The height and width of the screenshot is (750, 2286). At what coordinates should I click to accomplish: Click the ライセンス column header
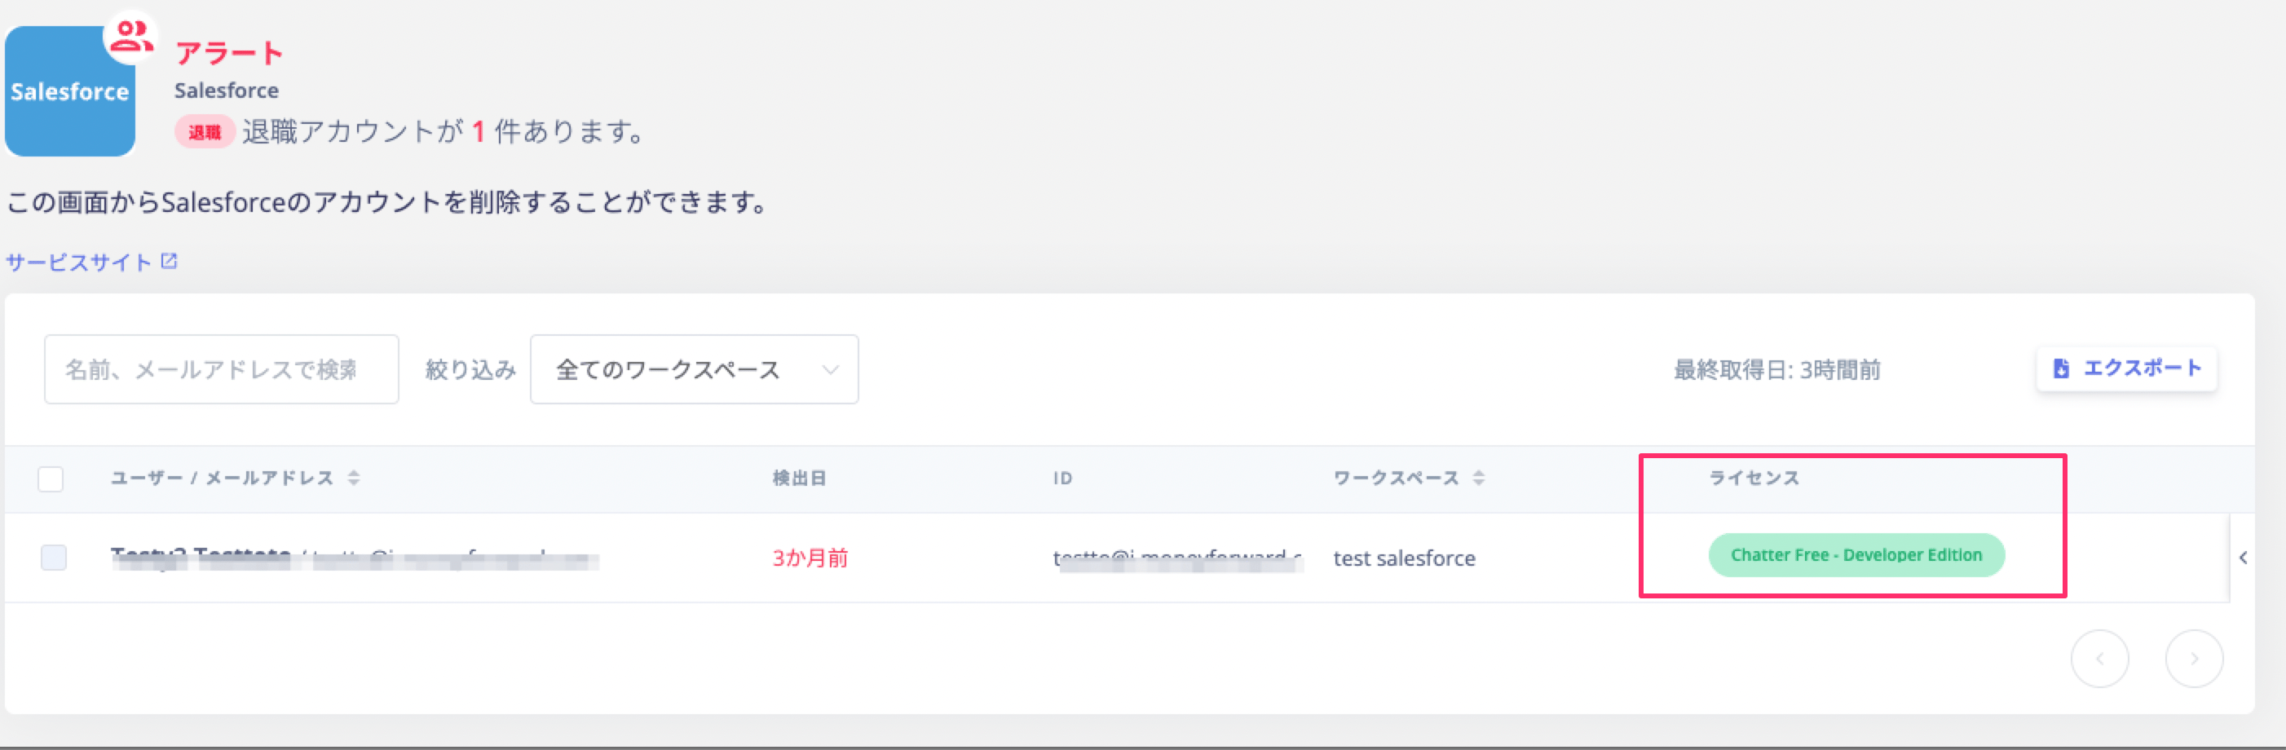pos(1754,479)
